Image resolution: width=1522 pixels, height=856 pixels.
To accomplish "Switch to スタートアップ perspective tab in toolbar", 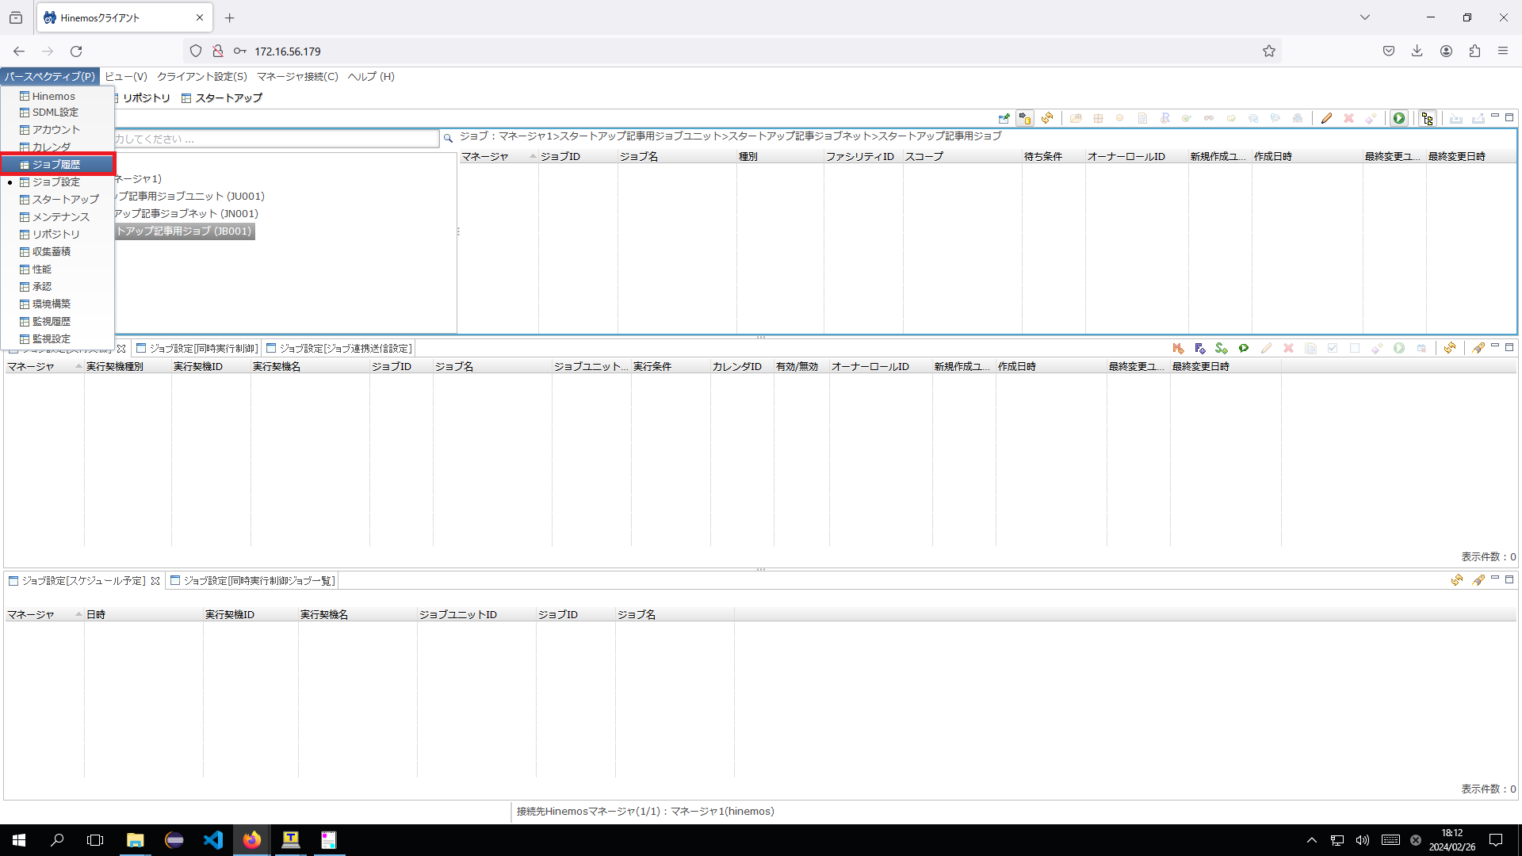I will pos(222,98).
